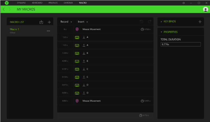This screenshot has width=210, height=122.
Task: Click the 0.863 s delay value
Action: [x=65, y=101]
